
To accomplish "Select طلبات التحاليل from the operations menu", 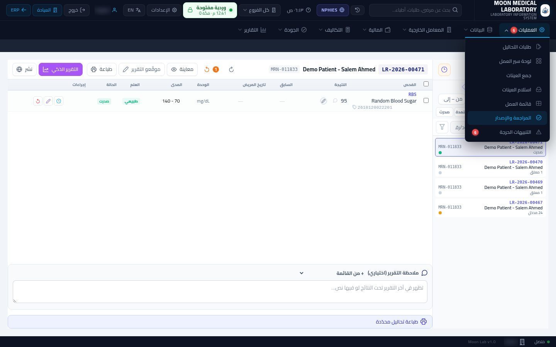I will (507, 47).
